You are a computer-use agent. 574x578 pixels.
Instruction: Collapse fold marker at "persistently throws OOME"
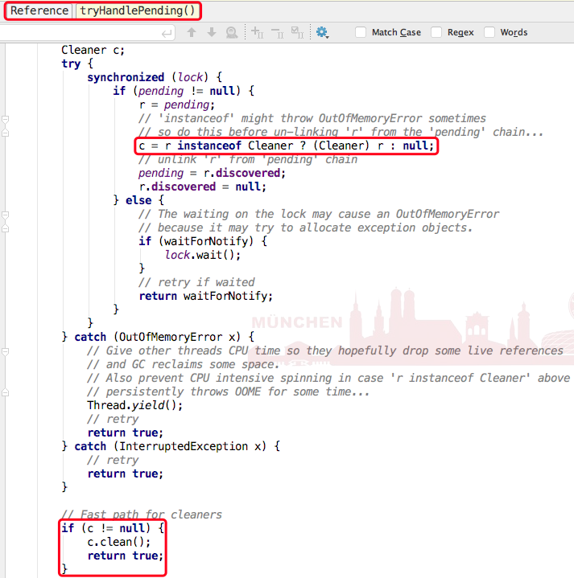pos(5,392)
